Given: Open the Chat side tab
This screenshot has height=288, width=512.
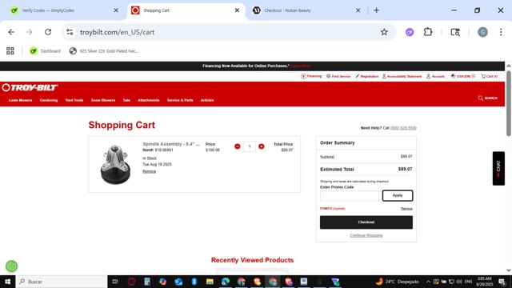Looking at the screenshot, I should pyautogui.click(x=498, y=168).
